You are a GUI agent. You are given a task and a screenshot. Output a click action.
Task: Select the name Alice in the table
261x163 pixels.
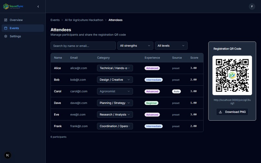pos(57,68)
